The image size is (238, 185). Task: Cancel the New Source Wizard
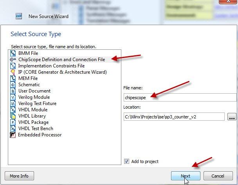pos(218,176)
